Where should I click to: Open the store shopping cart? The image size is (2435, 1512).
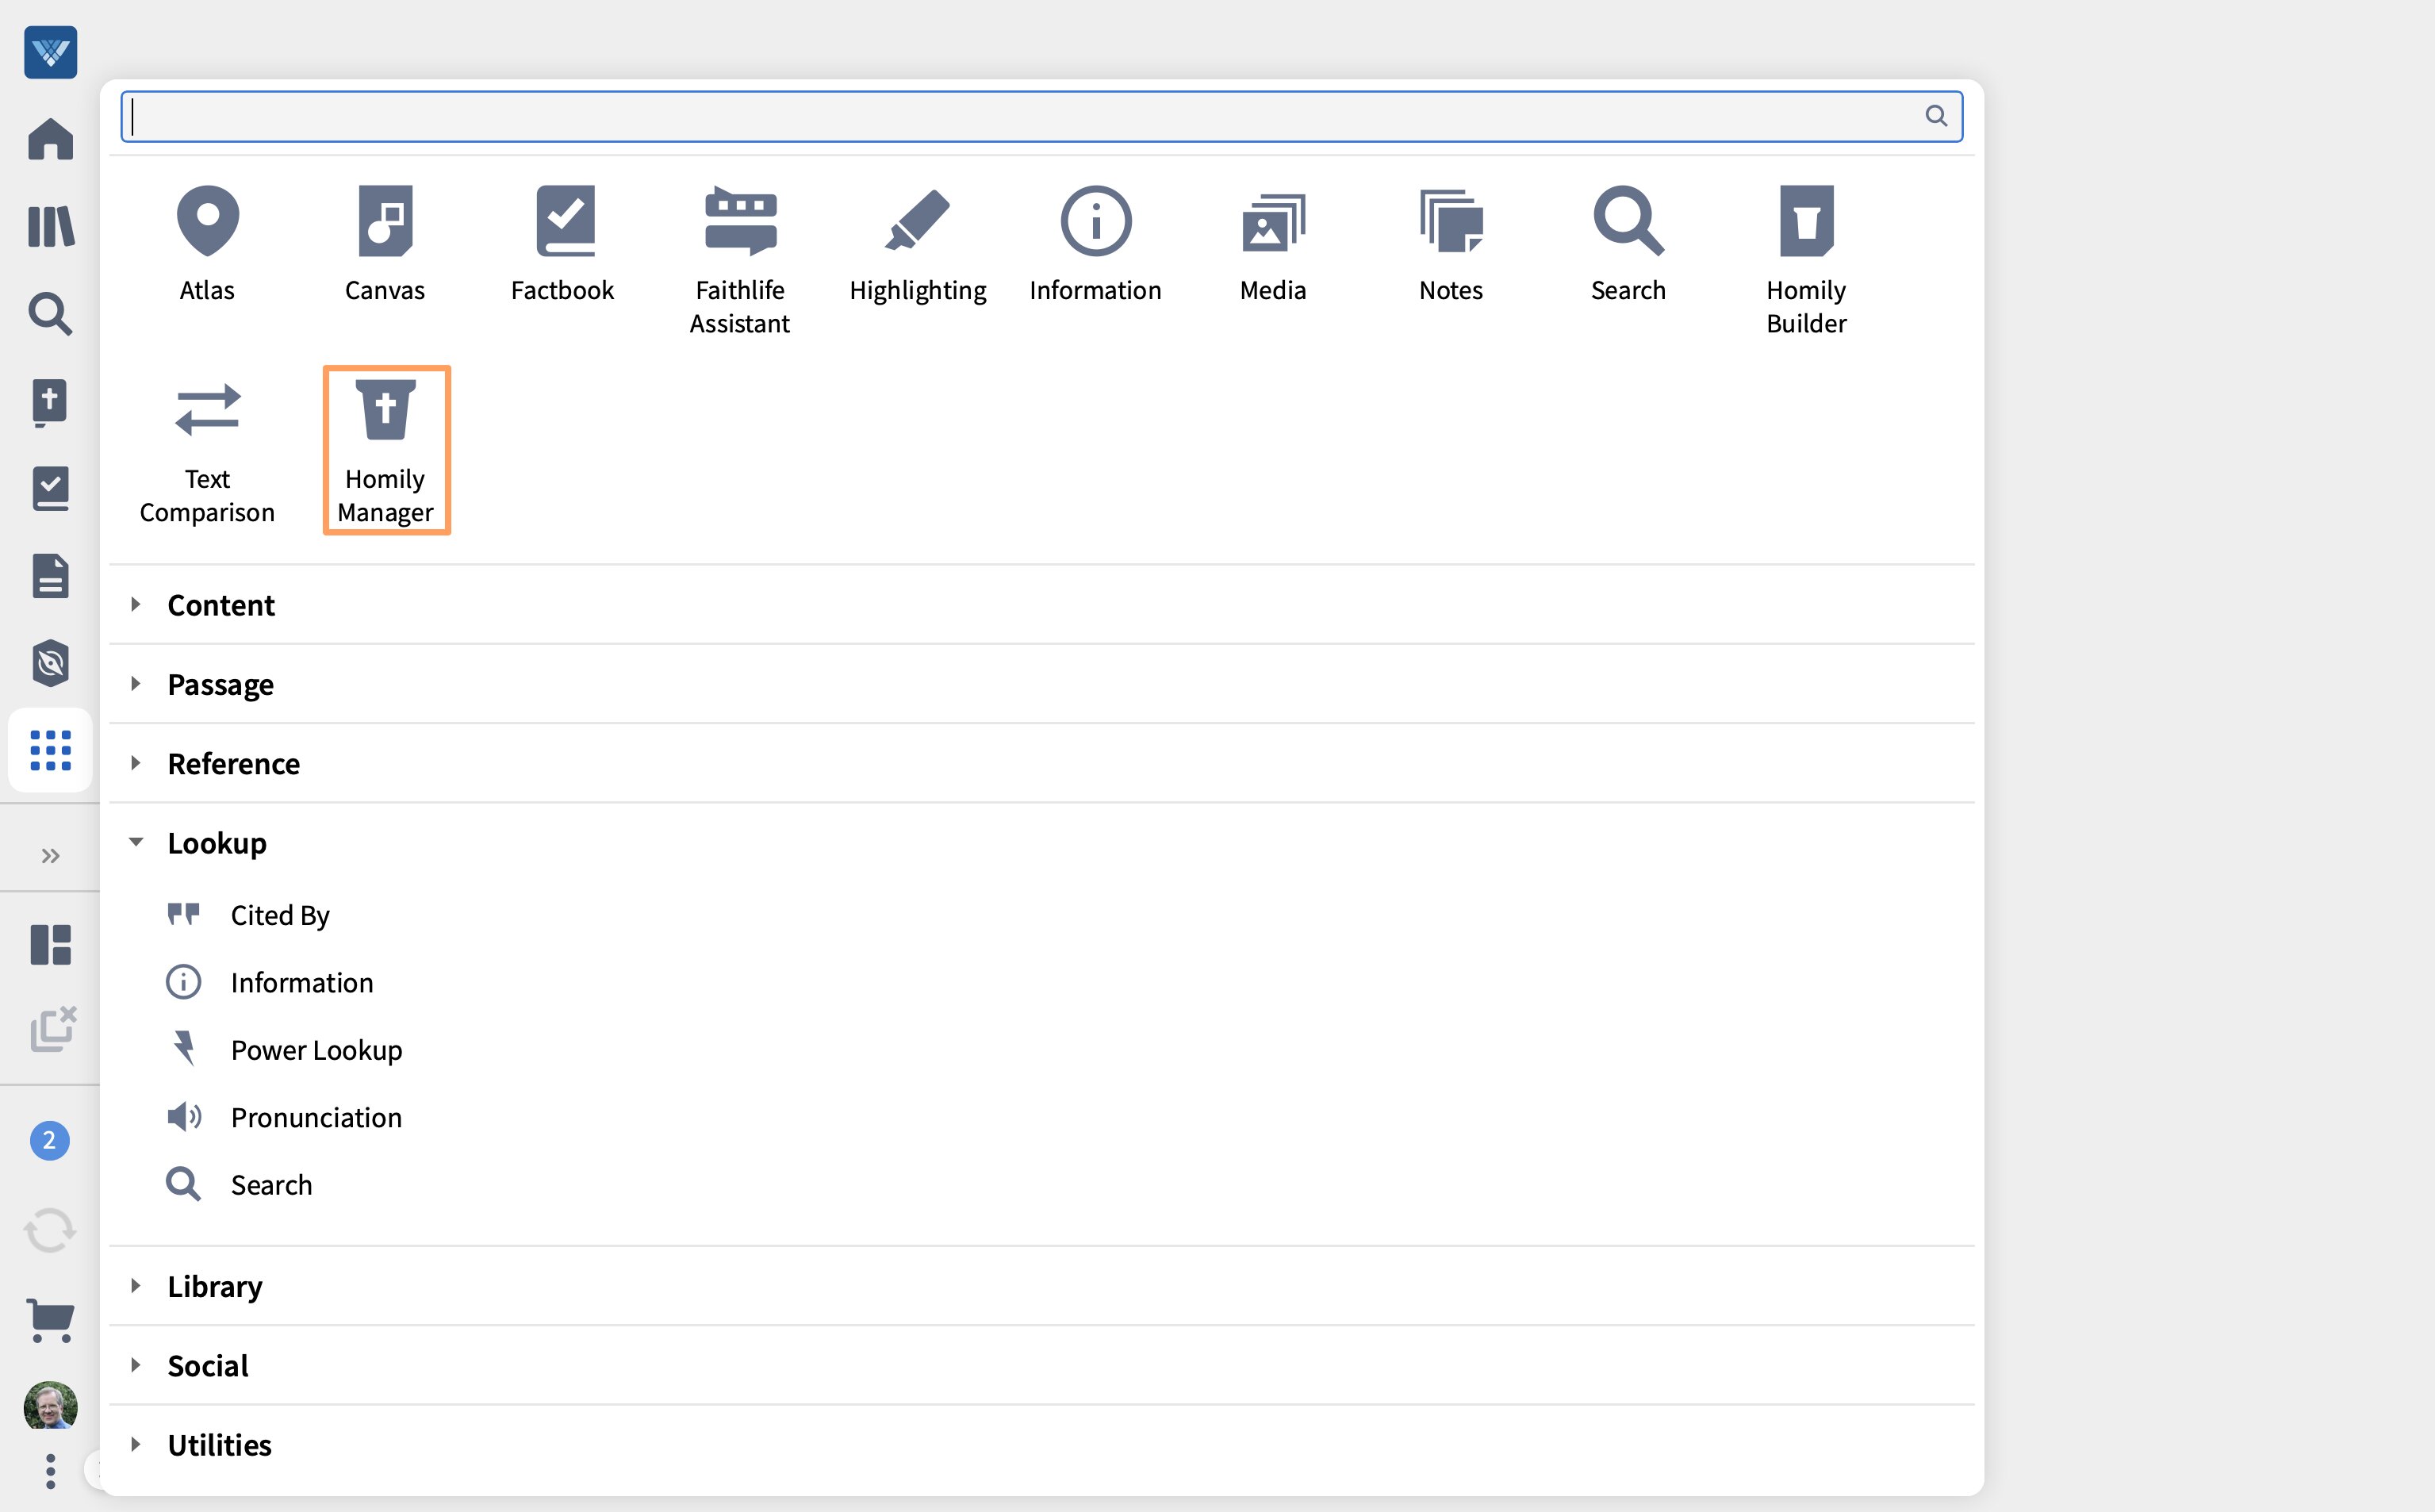[x=50, y=1320]
